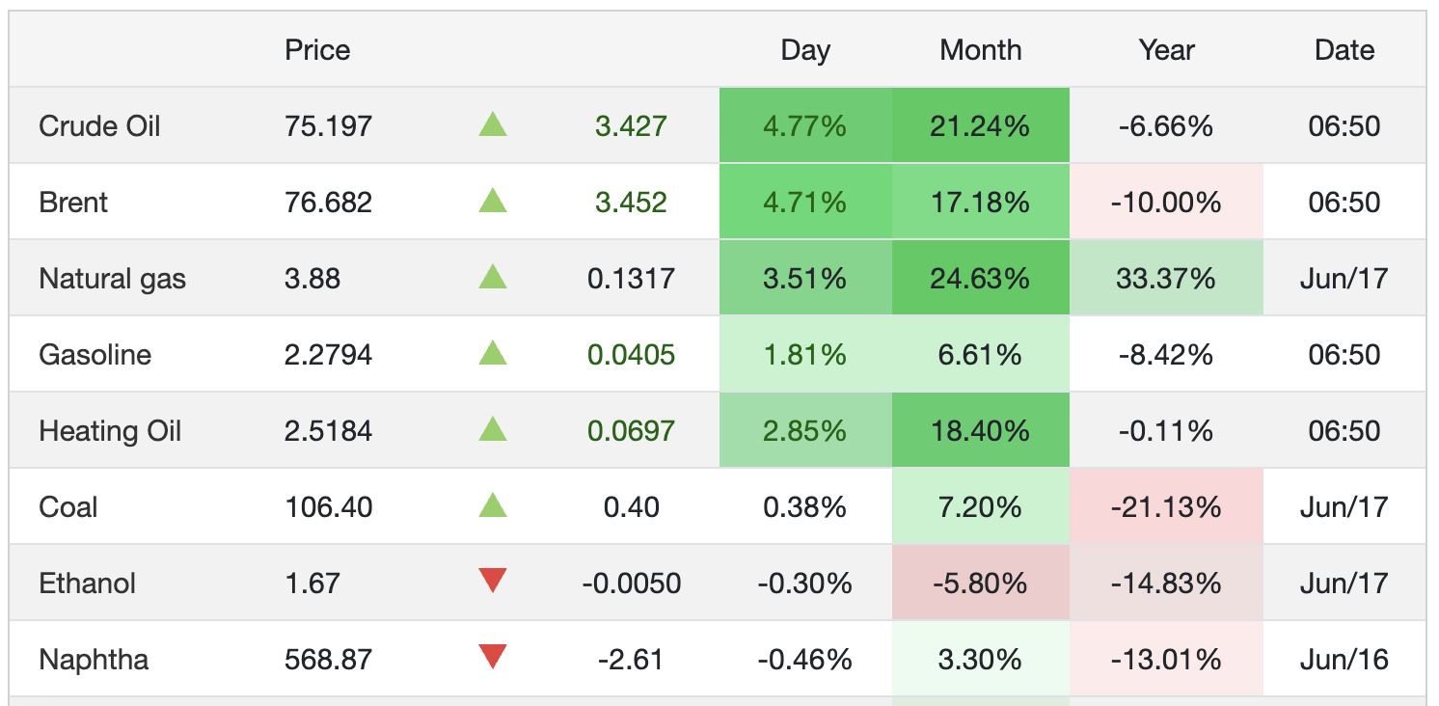
Task: Click the up arrow in Gasoline row
Action: pyautogui.click(x=493, y=353)
